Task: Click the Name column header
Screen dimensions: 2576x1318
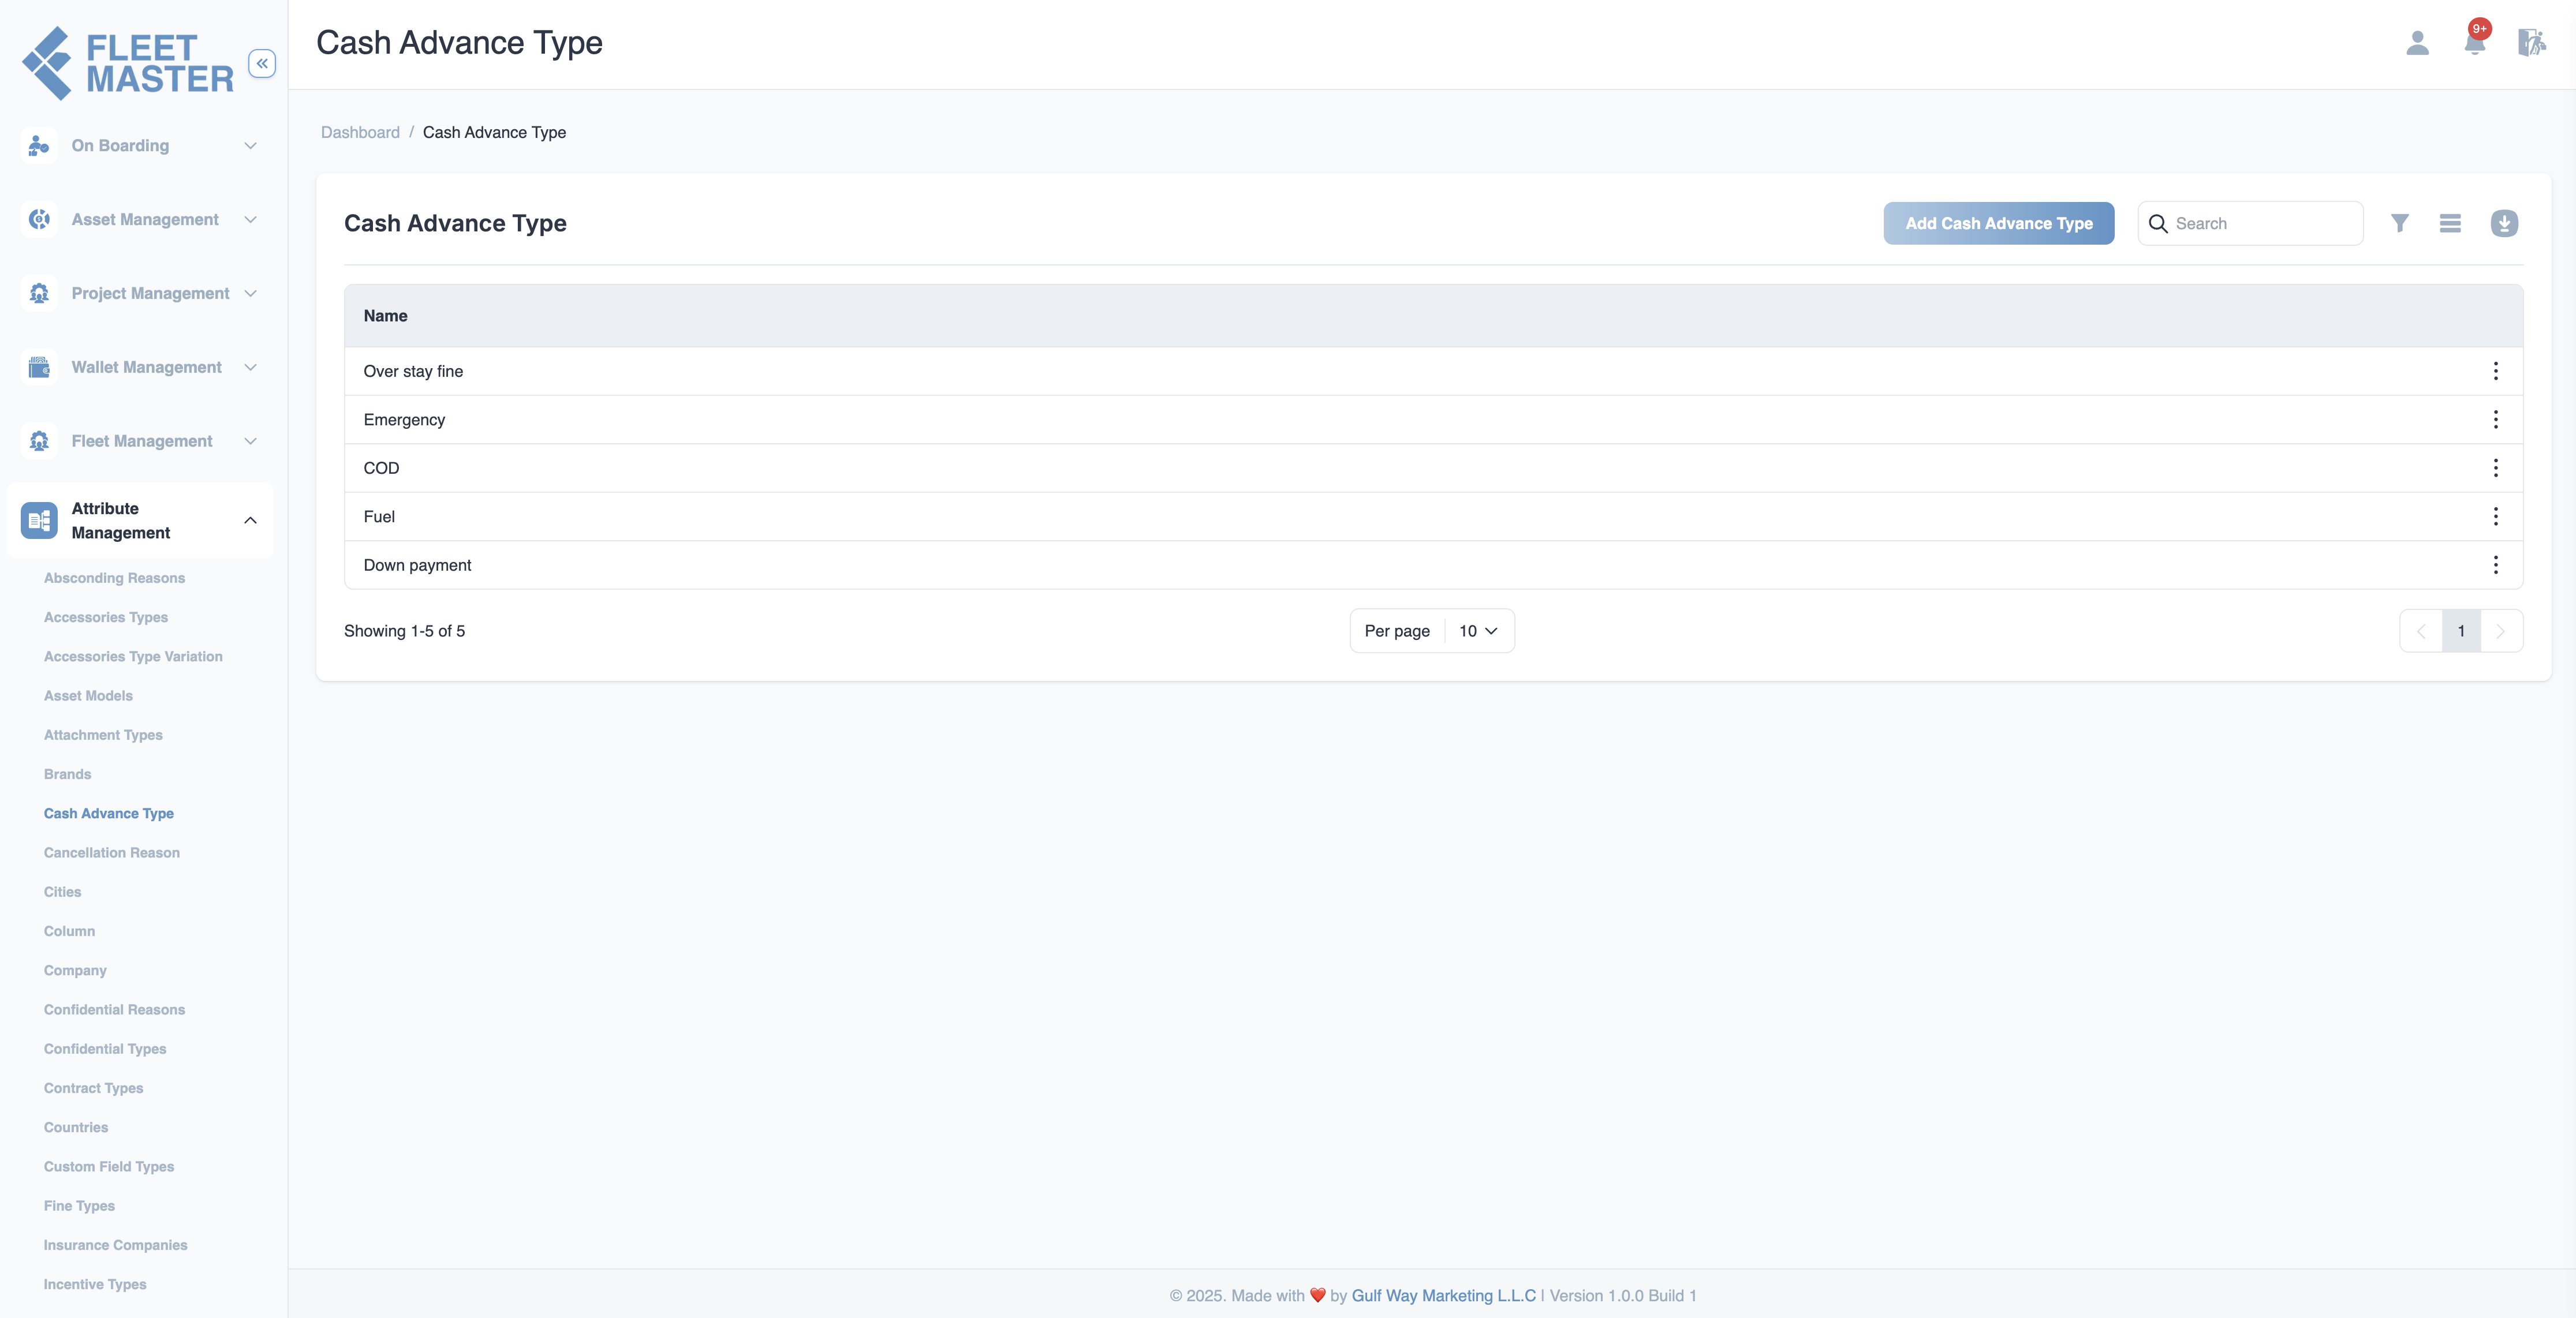Action: click(385, 316)
